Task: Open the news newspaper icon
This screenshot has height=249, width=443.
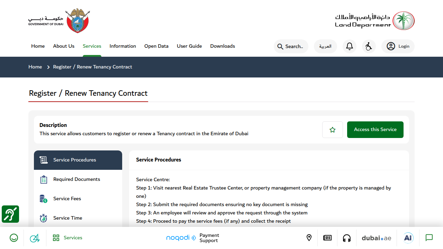Action: (327, 238)
